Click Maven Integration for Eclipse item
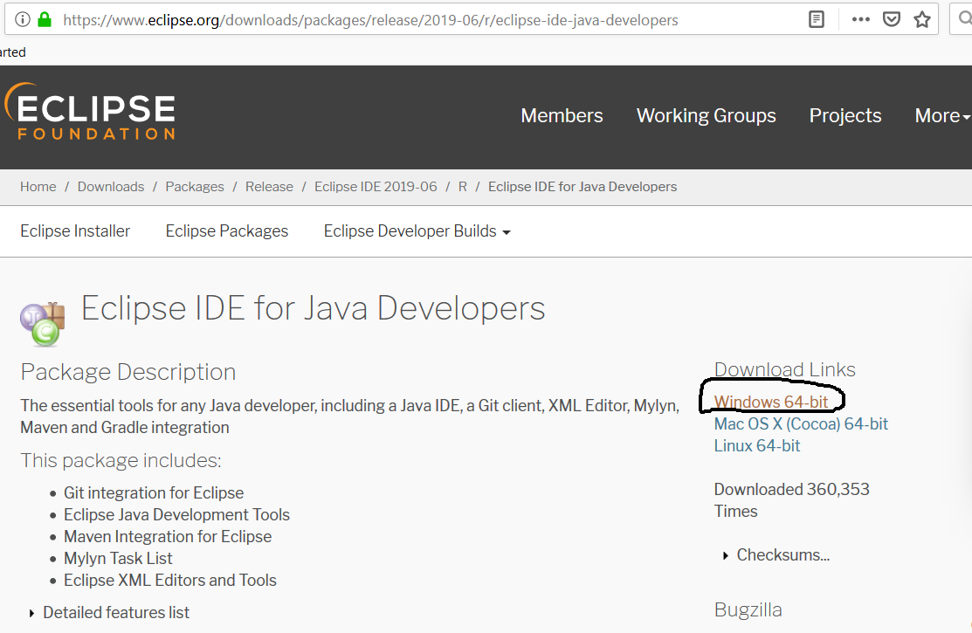 click(168, 536)
